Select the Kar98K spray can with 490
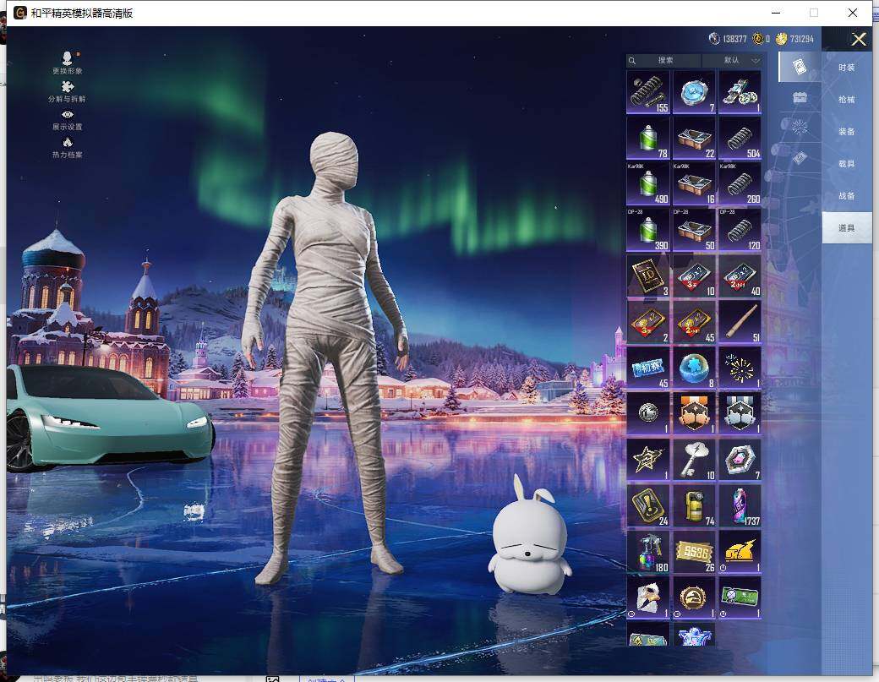Viewport: 879px width, 682px height. click(648, 183)
